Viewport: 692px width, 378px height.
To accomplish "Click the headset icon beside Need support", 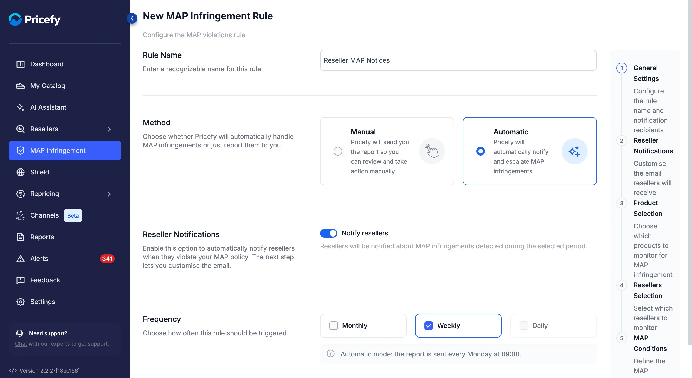I will pyautogui.click(x=19, y=333).
